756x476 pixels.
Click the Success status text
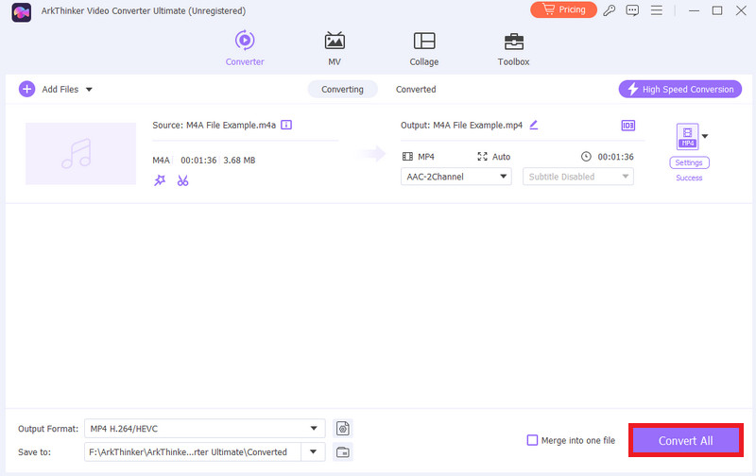689,178
